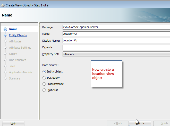170x126 pixels.
Task: Select the Entity object radio button
Action: coord(44,72)
